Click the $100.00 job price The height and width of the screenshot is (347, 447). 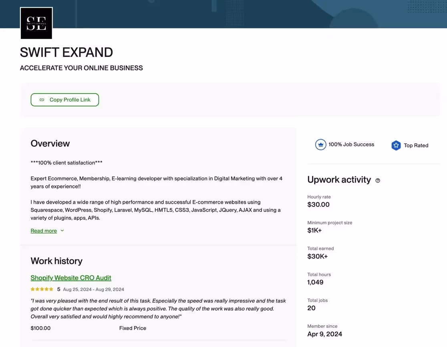[x=40, y=328]
